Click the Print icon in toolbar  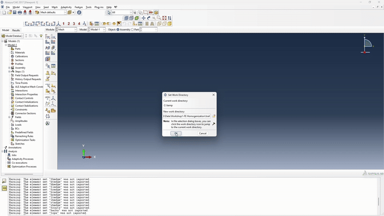(x=20, y=12)
